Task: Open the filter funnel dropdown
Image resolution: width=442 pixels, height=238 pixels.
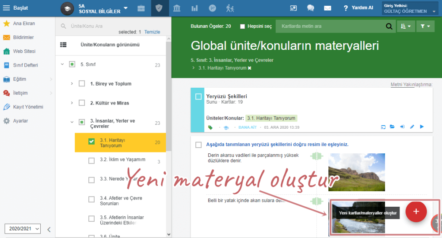Action: [425, 26]
